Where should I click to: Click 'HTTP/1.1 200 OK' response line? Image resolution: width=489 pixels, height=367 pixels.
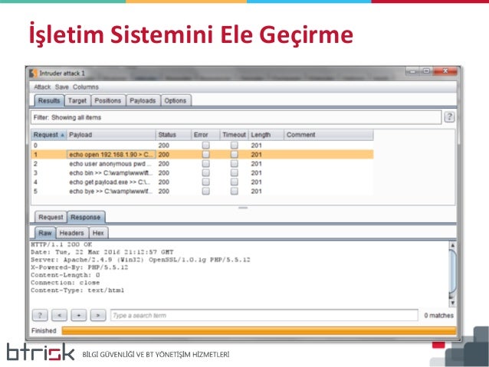61,244
